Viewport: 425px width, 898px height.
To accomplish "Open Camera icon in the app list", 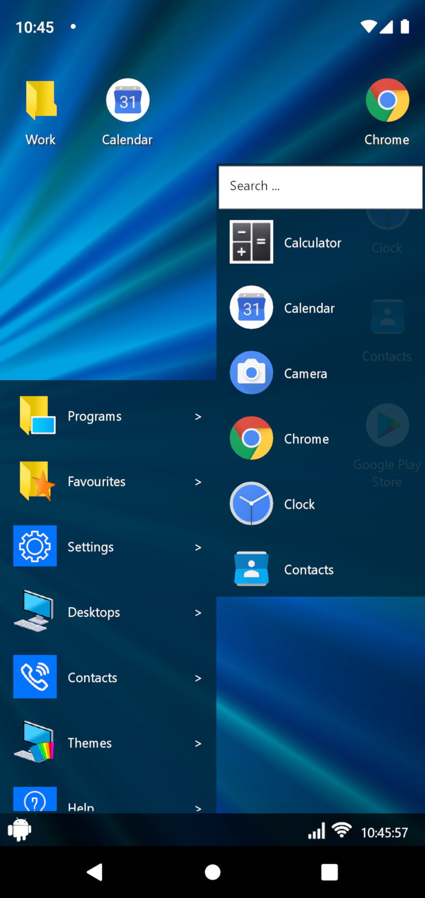I will (x=251, y=373).
